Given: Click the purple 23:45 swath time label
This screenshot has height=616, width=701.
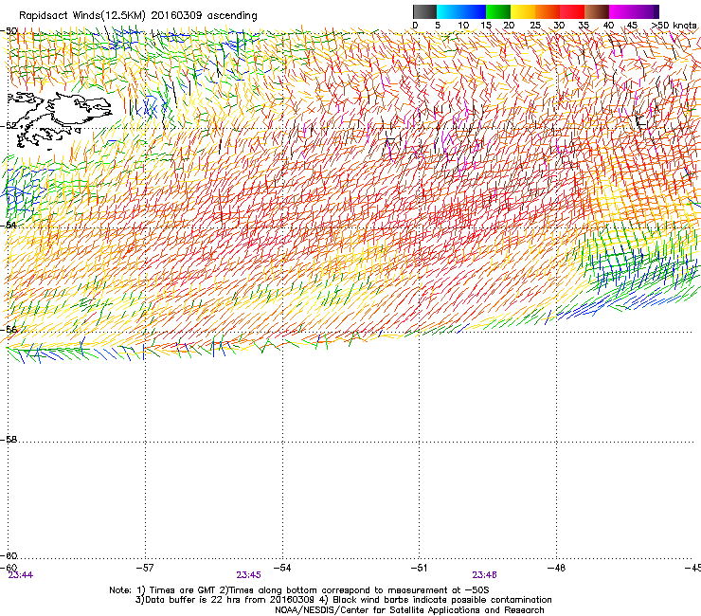Looking at the screenshot, I should 248,575.
